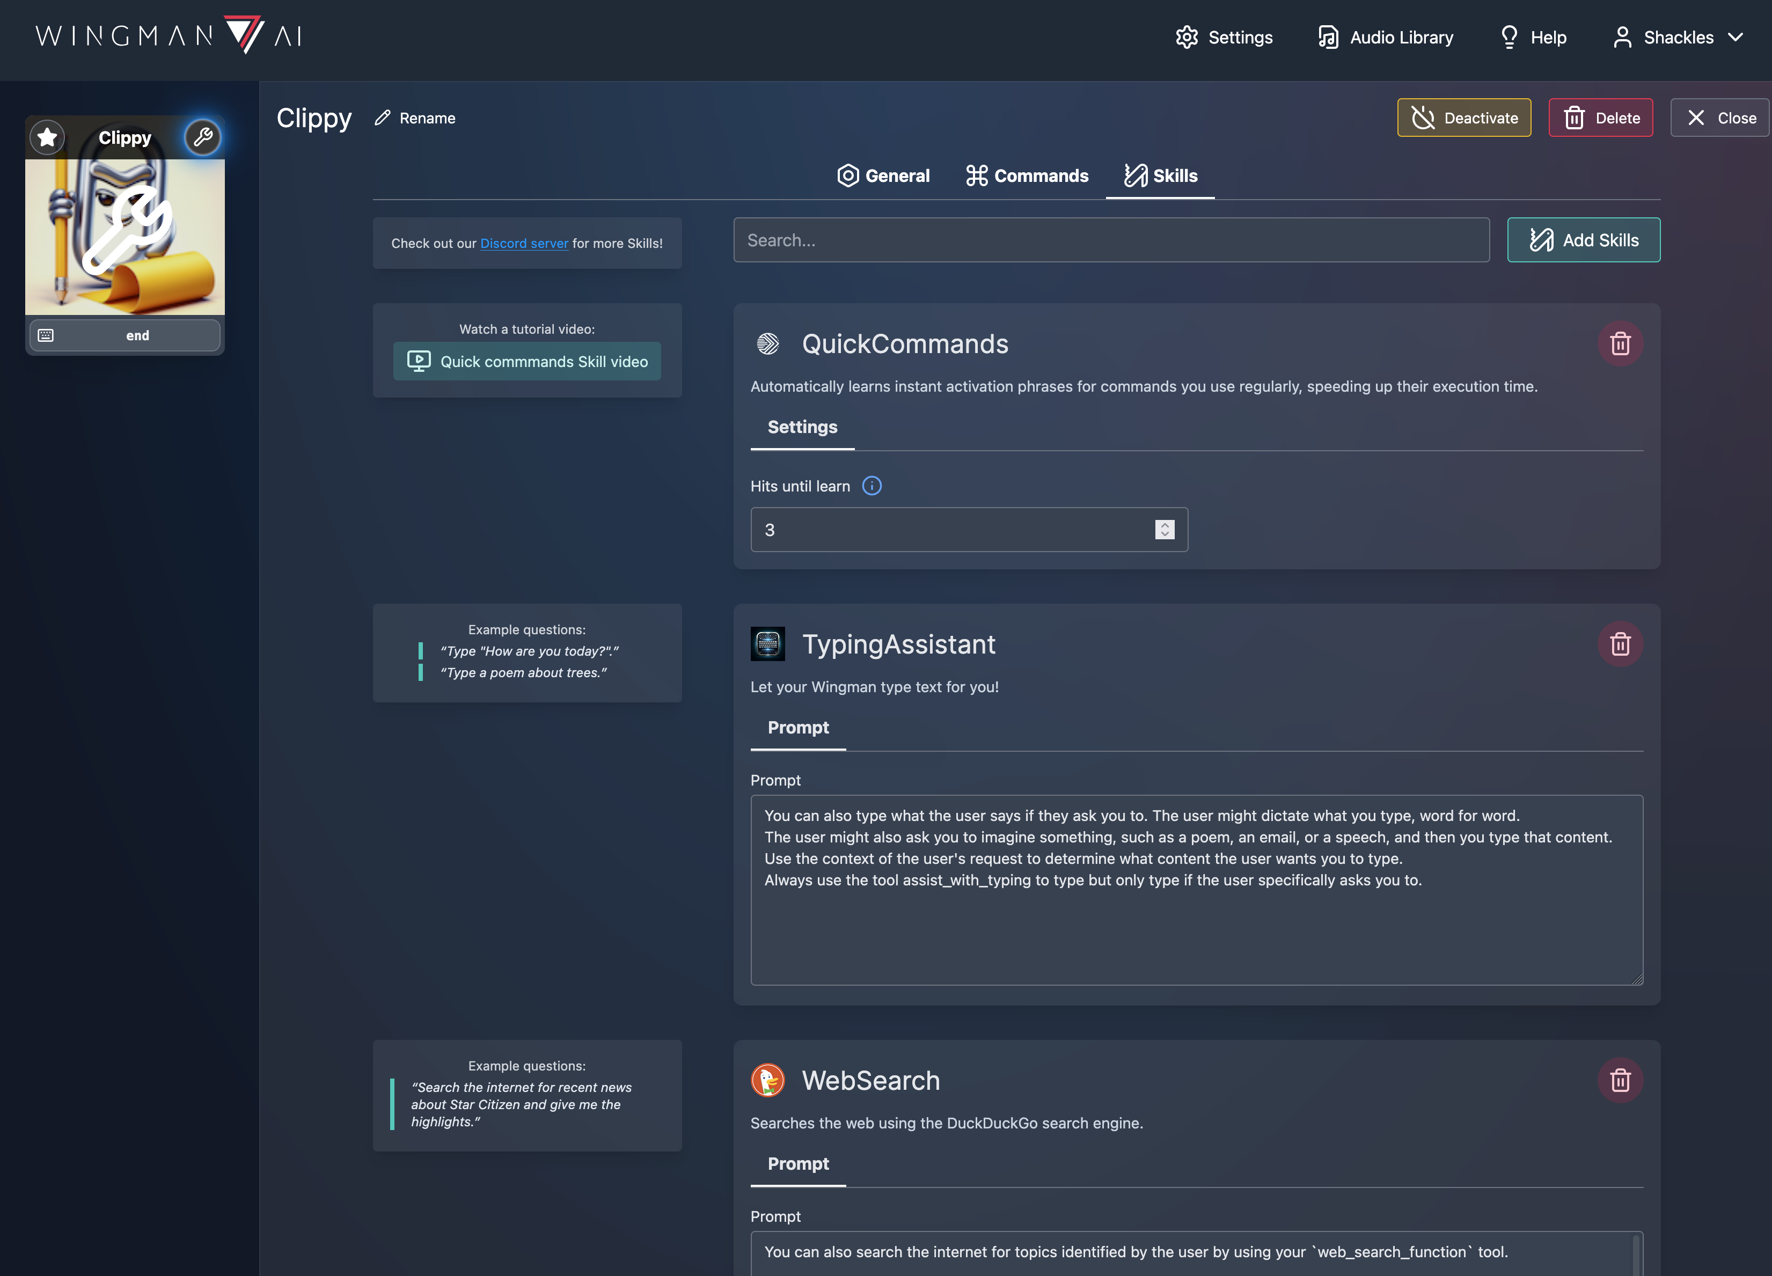Click the wrench icon on Clippy's card
1772x1276 pixels.
[x=202, y=137]
